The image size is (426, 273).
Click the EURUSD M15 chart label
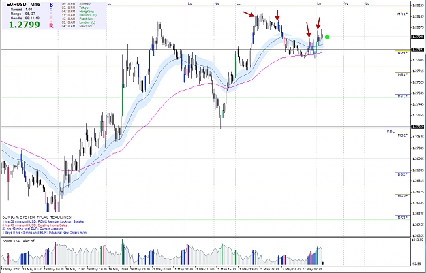point(23,5)
